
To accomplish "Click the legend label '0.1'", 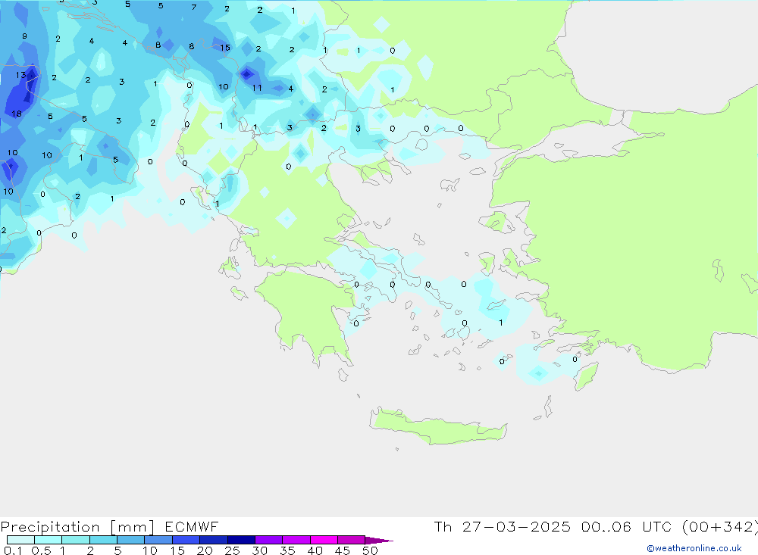I will point(13,550).
